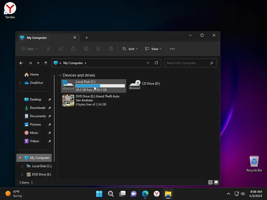Go up one level with up arrow
The height and width of the screenshot is (200, 267).
pos(46,63)
